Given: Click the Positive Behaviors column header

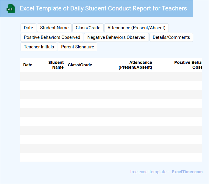Looking at the screenshot, I should tap(188, 65).
